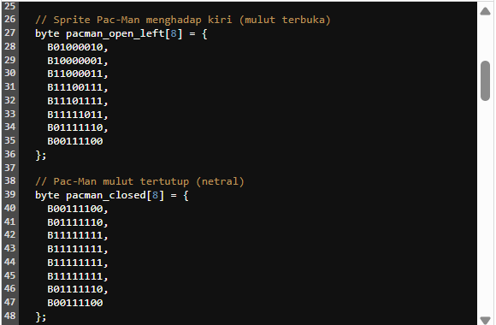This screenshot has width=496, height=325.
Task: Click on pacman_closed array name
Action: point(106,195)
